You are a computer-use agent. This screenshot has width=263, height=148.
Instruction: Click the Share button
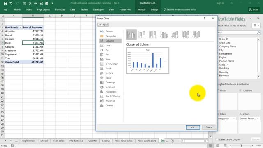(x=254, y=9)
